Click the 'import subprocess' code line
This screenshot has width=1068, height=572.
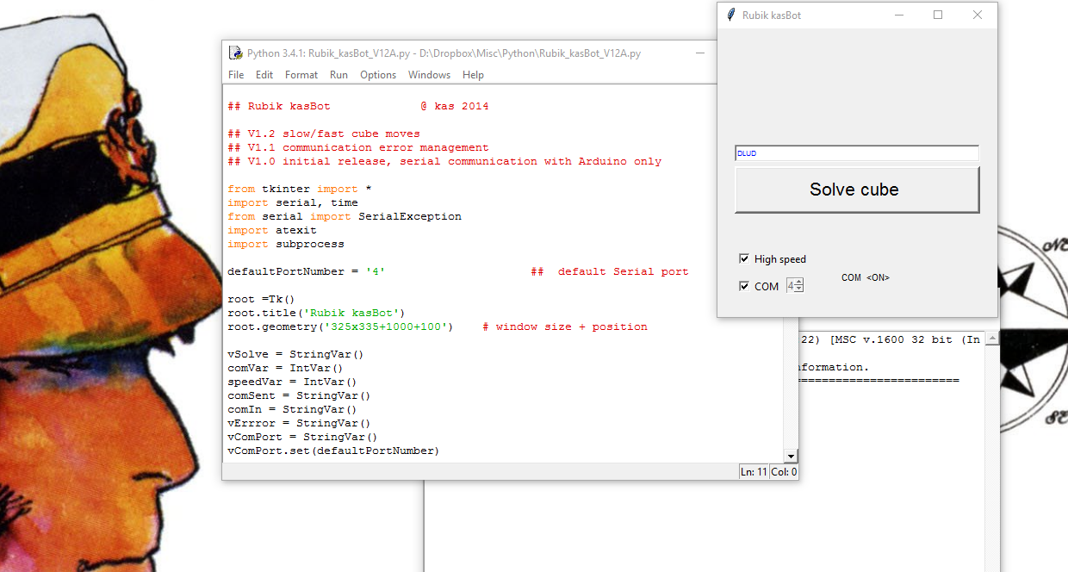pos(286,244)
